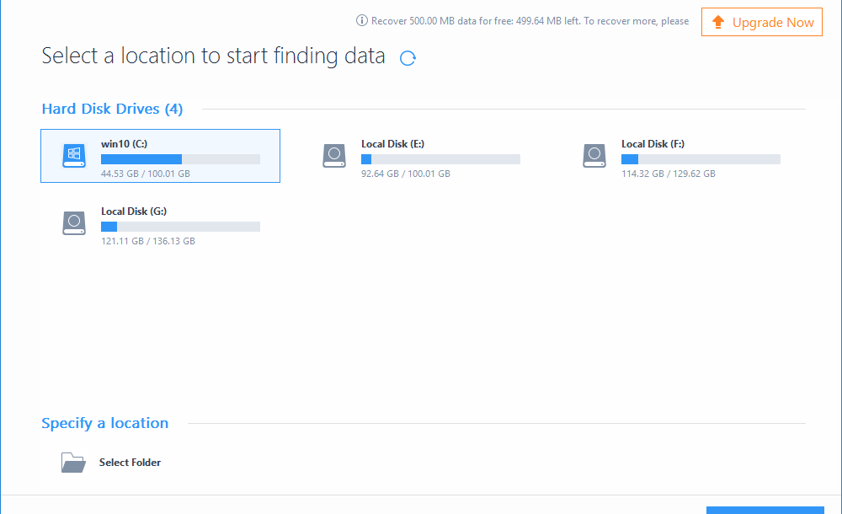Select the win10 (C:) Windows drive icon

point(74,155)
